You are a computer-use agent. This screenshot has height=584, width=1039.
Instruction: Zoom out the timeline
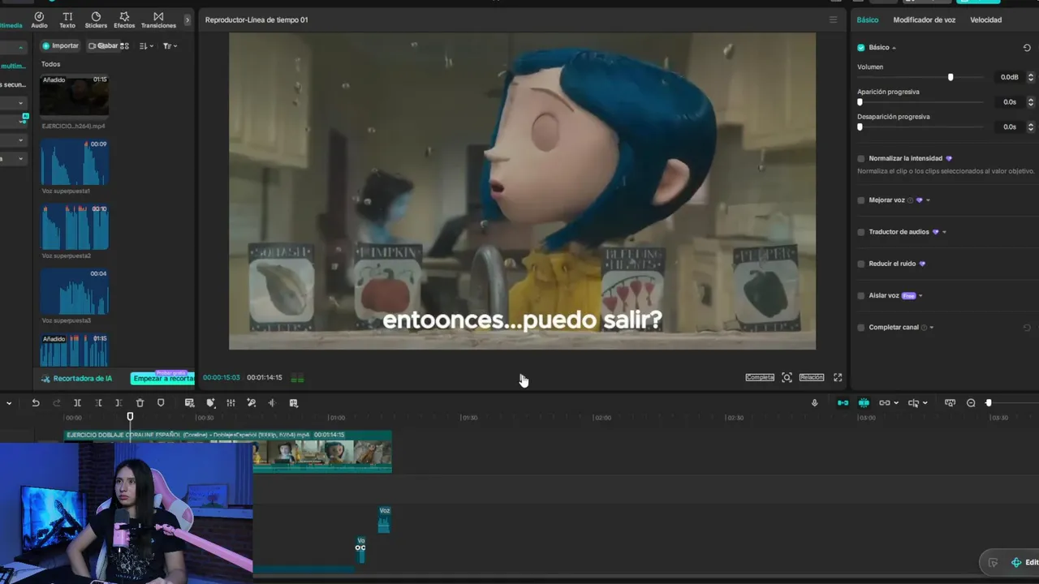tap(971, 403)
